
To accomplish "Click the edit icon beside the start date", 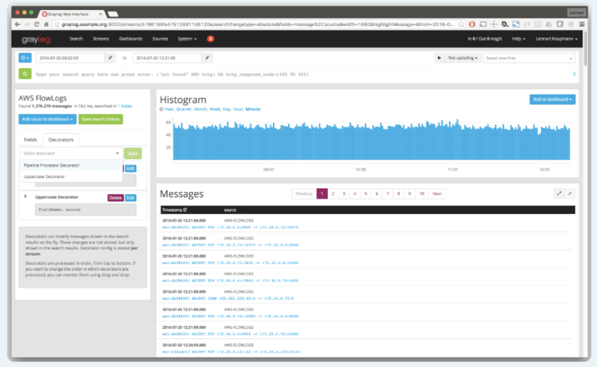I will [110, 58].
